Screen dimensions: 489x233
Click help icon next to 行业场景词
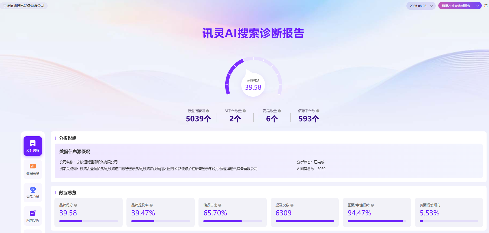[207, 111]
